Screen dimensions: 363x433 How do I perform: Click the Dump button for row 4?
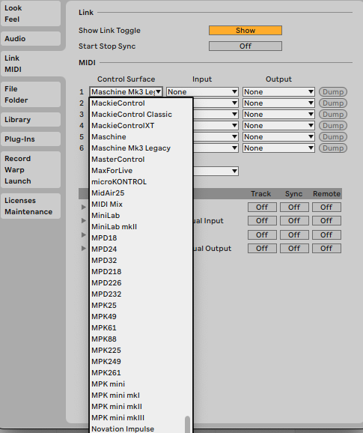point(333,126)
